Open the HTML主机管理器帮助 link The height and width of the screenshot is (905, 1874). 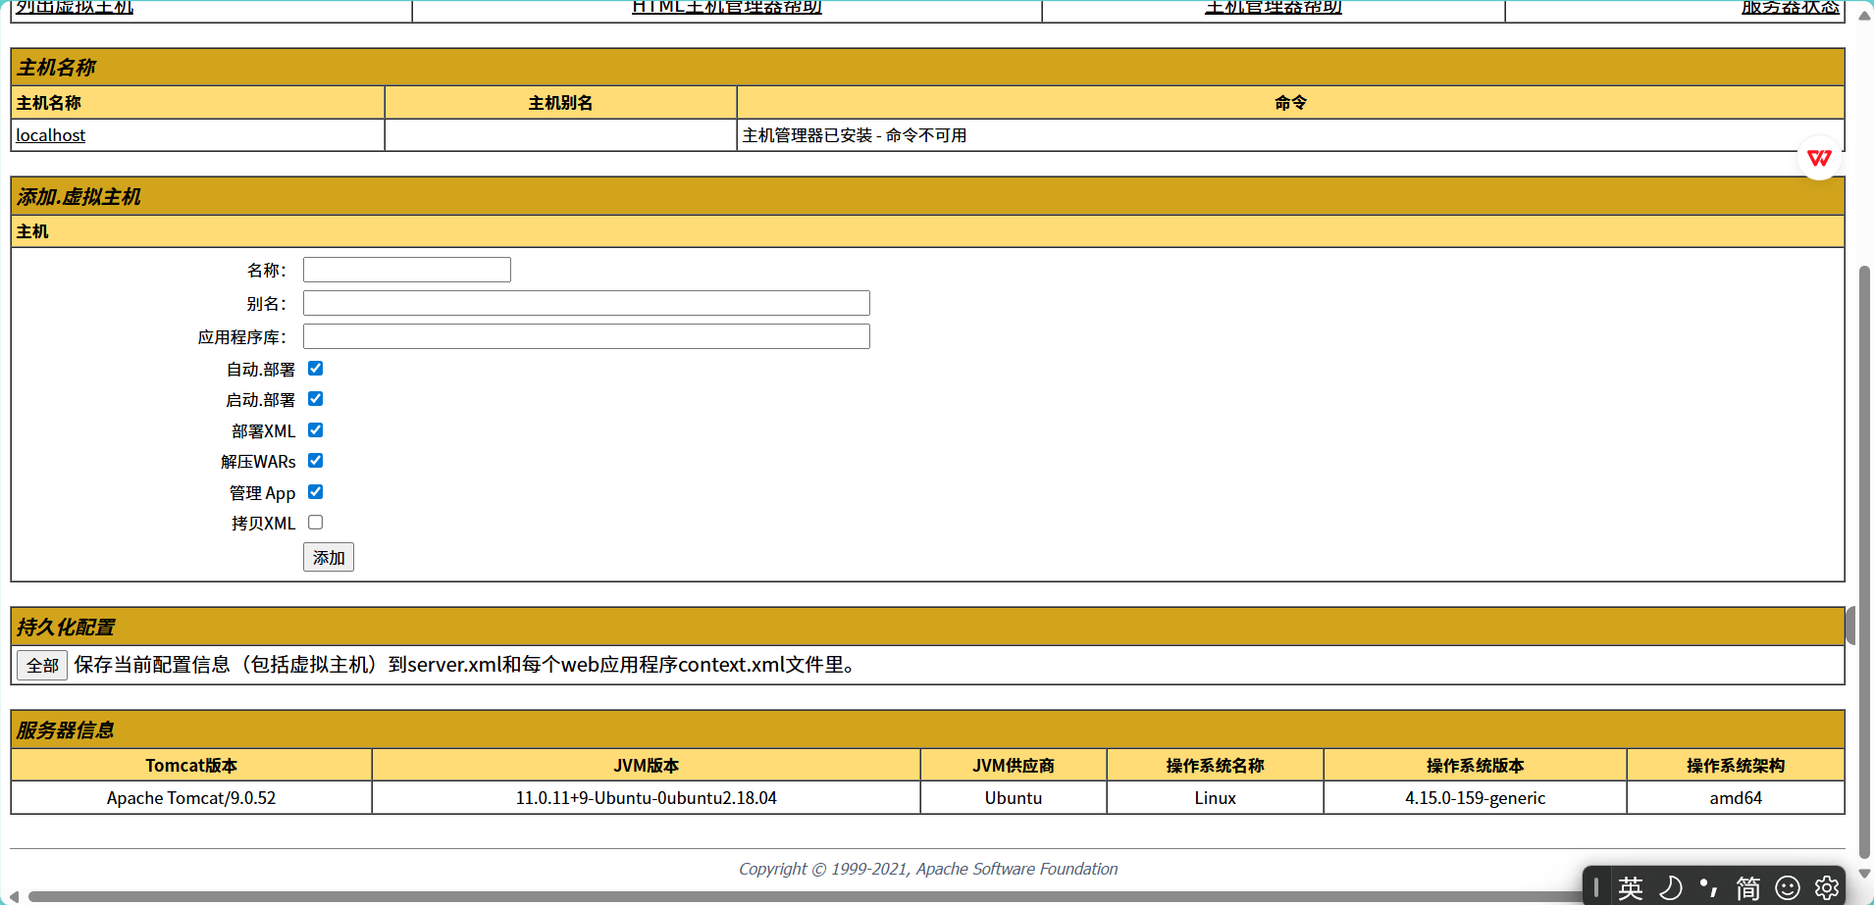pyautogui.click(x=727, y=7)
